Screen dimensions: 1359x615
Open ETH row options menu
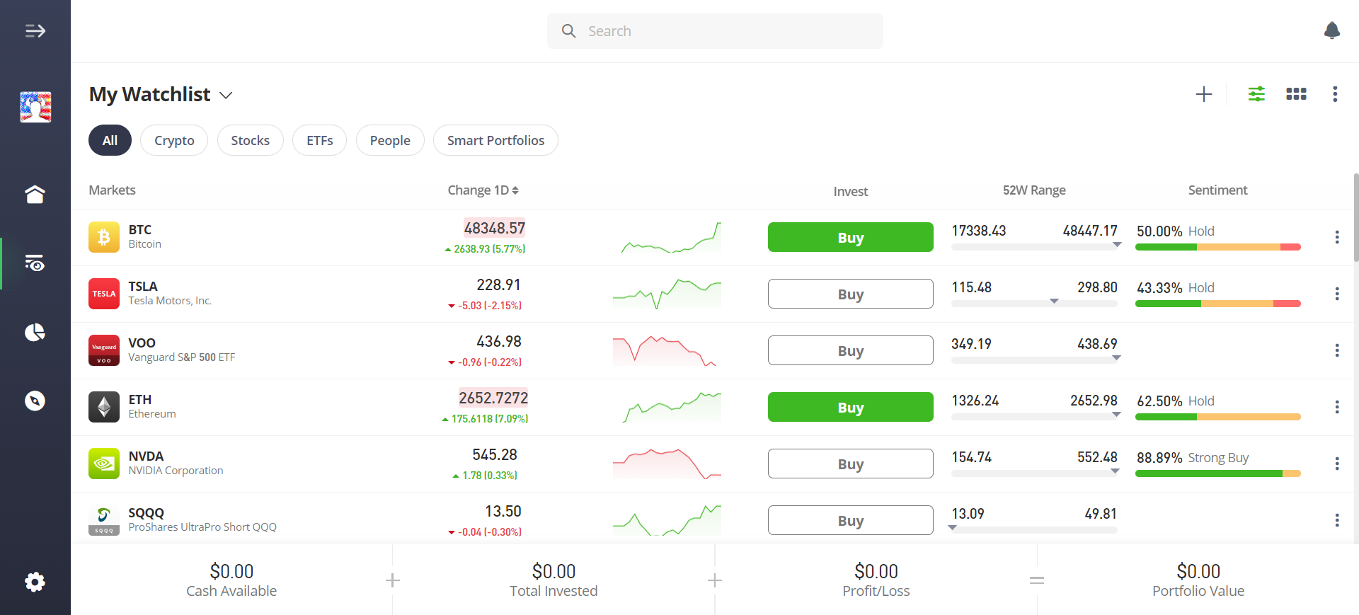click(1337, 407)
